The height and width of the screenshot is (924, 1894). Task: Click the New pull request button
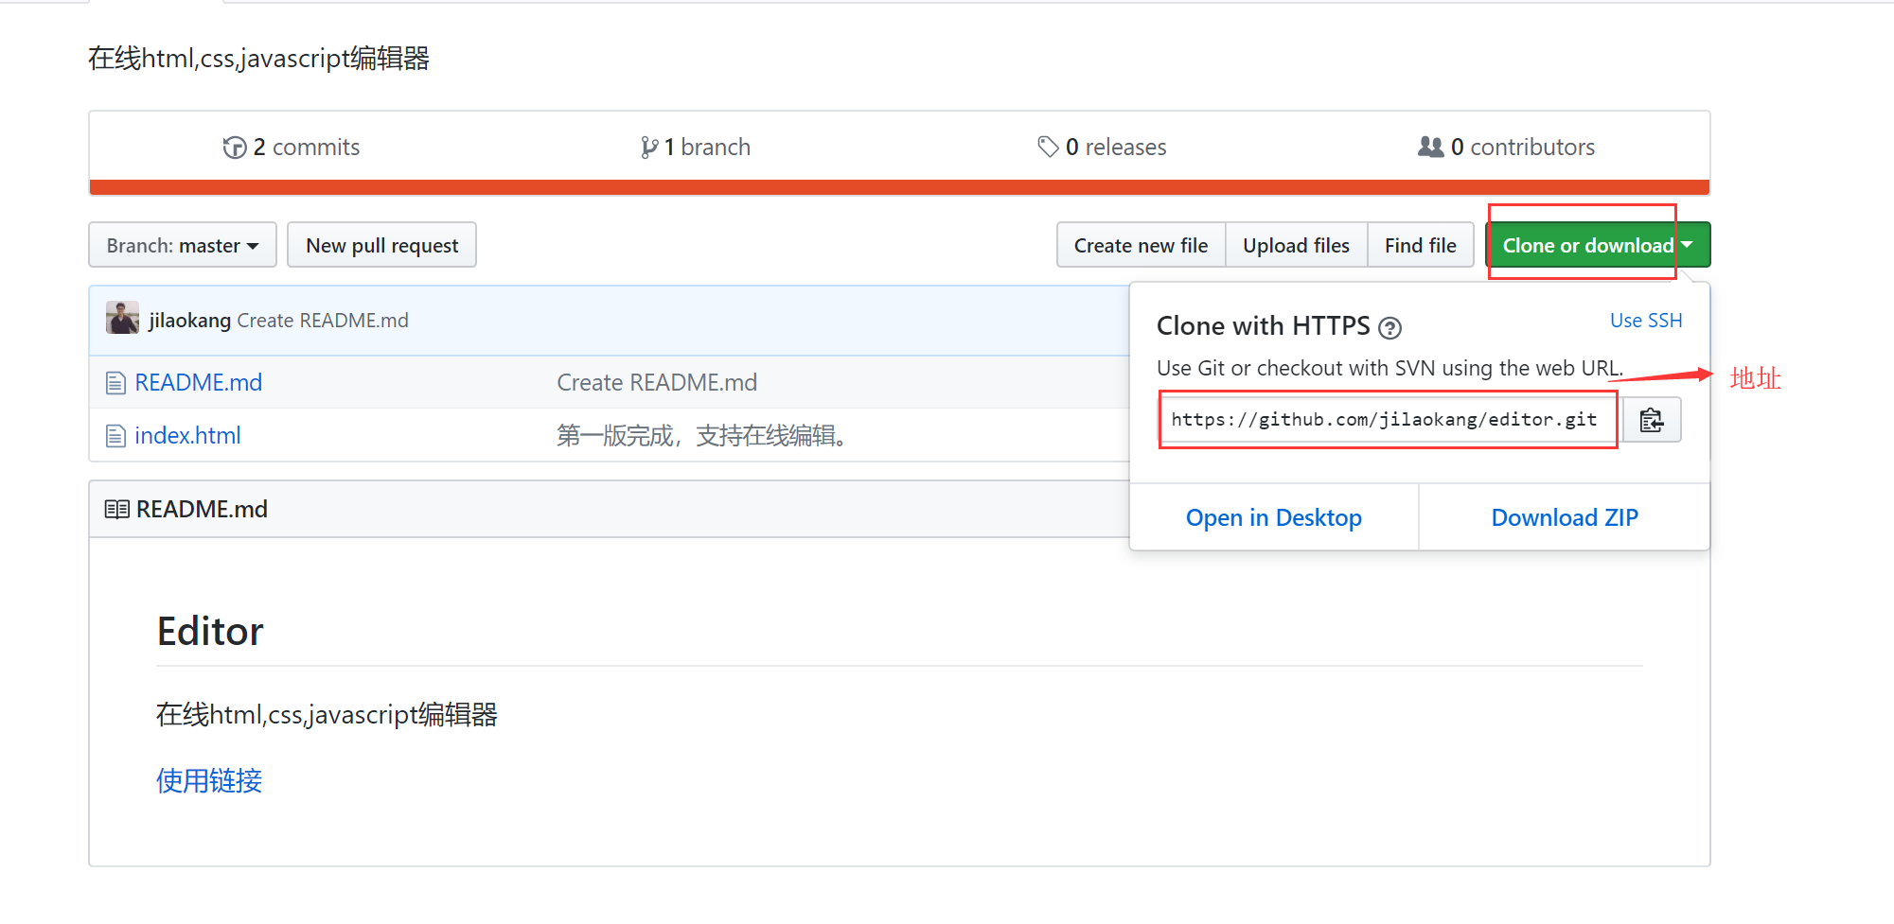tap(381, 245)
